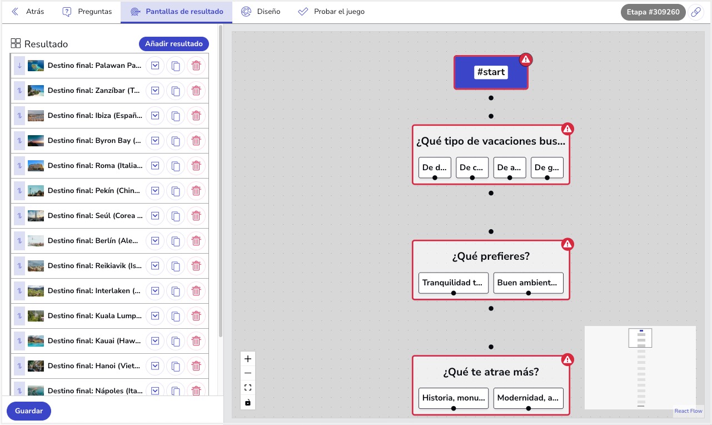
Task: Toggle the canvas interactivity lock
Action: pyautogui.click(x=247, y=402)
